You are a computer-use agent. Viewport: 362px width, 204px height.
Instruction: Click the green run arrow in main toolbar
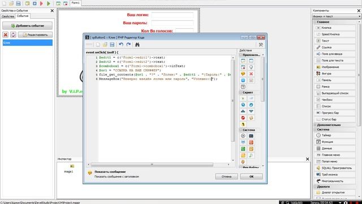(49, 3)
